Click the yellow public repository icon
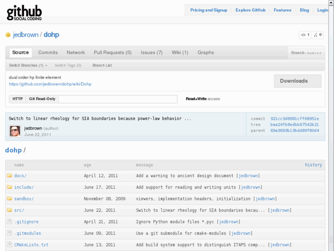Image resolution: width=334 pixels, height=251 pixels. click(x=8, y=35)
